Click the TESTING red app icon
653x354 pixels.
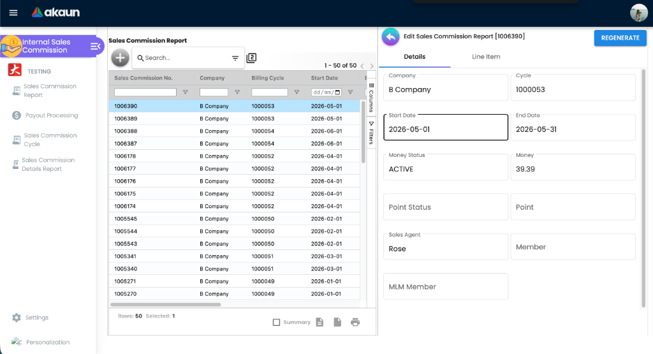pyautogui.click(x=15, y=70)
